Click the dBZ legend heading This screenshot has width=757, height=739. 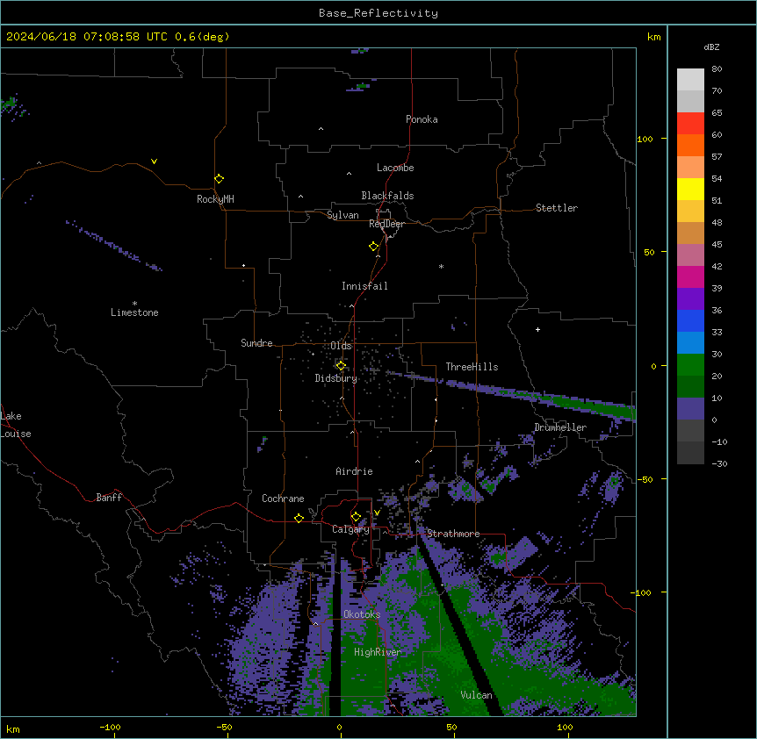(711, 47)
